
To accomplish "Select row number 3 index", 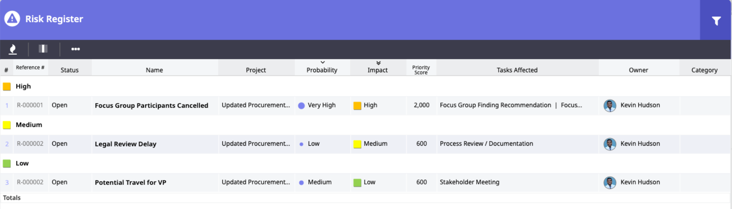I will point(7,182).
